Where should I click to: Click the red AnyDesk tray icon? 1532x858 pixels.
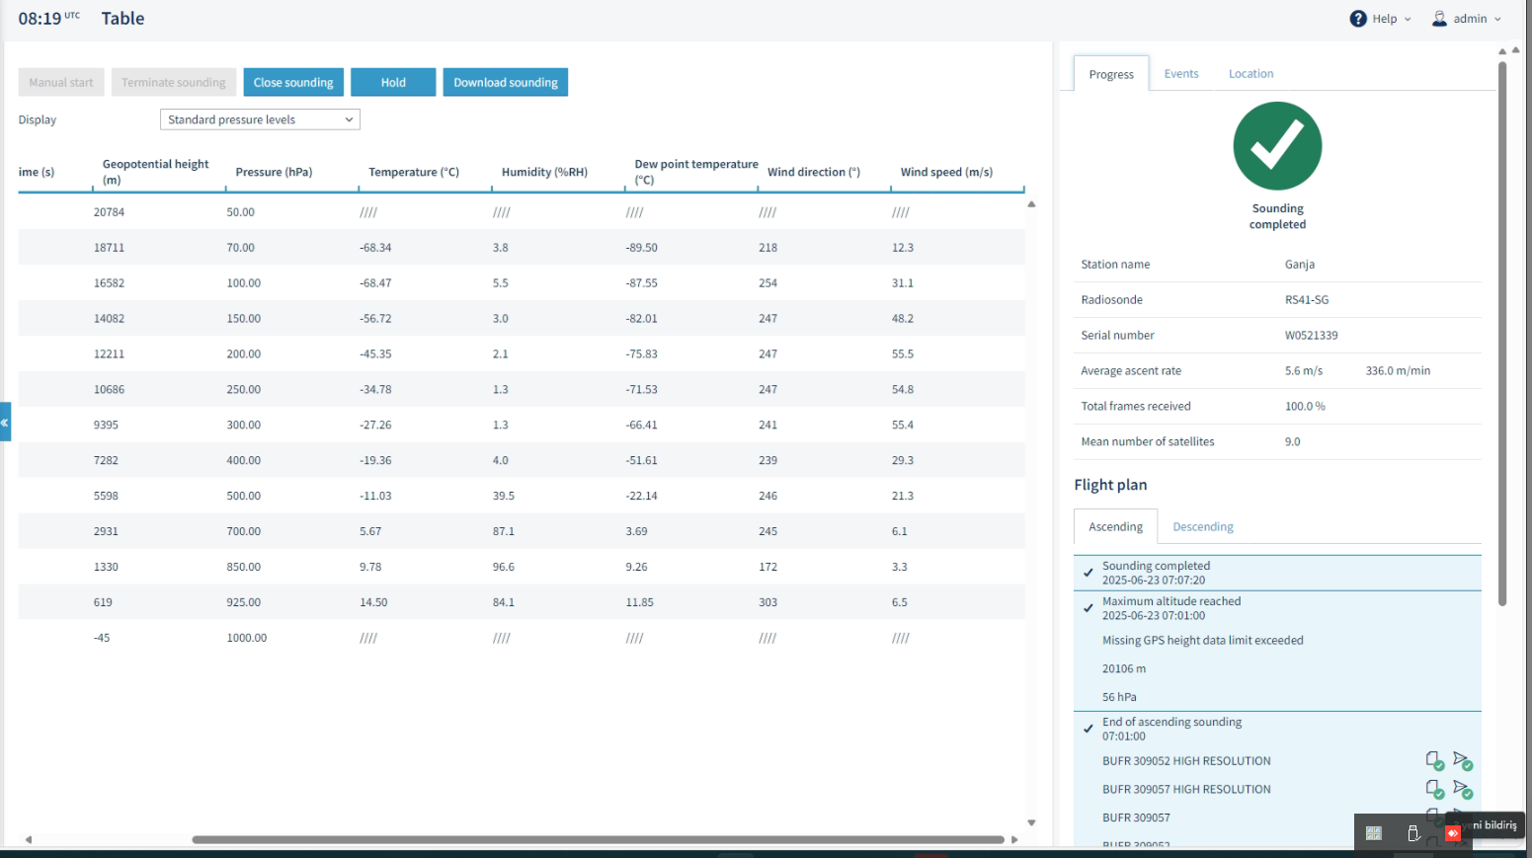pyautogui.click(x=1452, y=833)
